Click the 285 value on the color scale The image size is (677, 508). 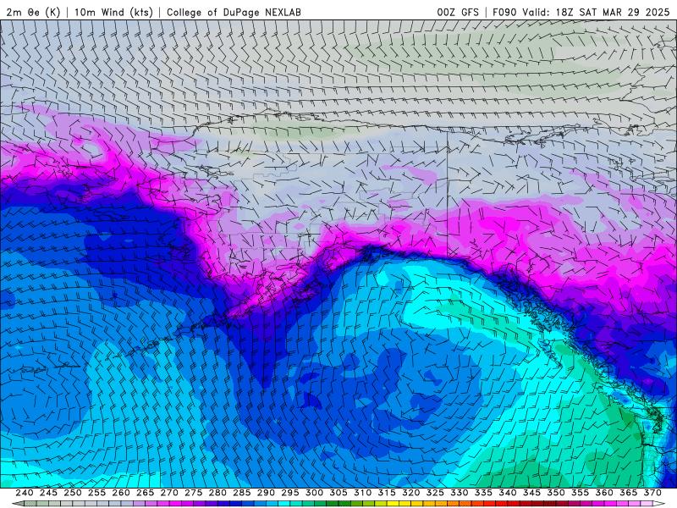242,493
